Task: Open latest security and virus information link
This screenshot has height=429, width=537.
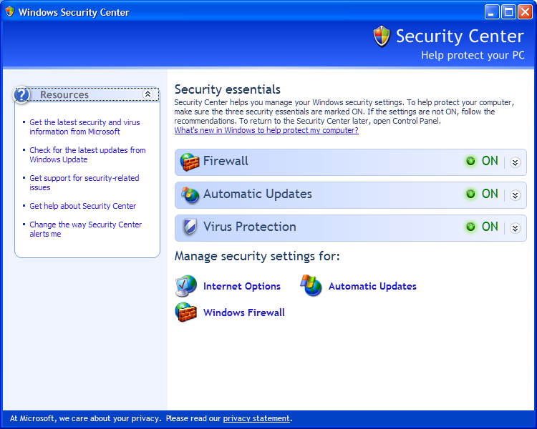Action: (x=84, y=127)
